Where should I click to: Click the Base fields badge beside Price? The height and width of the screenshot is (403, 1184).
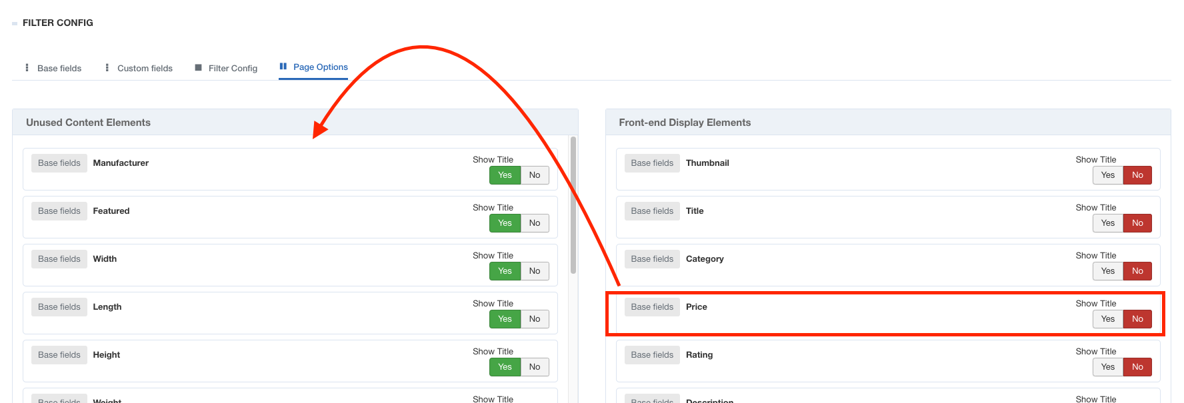click(652, 307)
